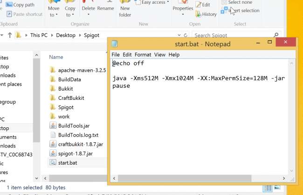
Task: Switch to Large icons view in the status bar
Action: [x=277, y=188]
